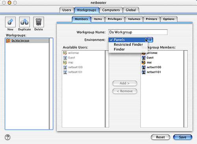This screenshot has height=144, width=197.
Task: Click the Workgroup Members list scrollbar
Action: tap(186, 89)
